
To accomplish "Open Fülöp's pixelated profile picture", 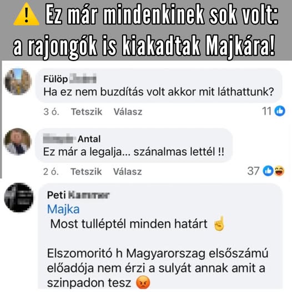I will [18, 82].
